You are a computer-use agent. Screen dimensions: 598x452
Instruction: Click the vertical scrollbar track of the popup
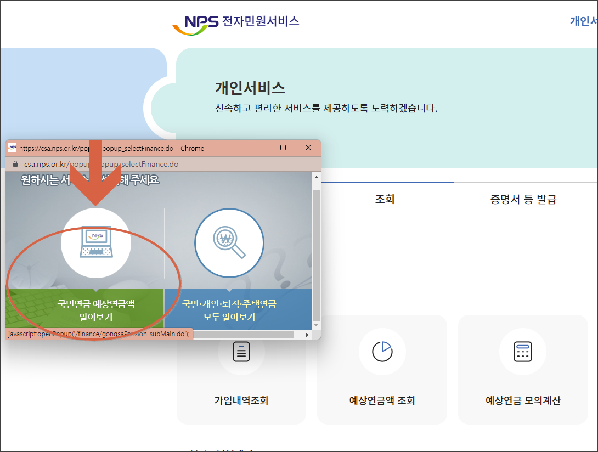click(317, 252)
